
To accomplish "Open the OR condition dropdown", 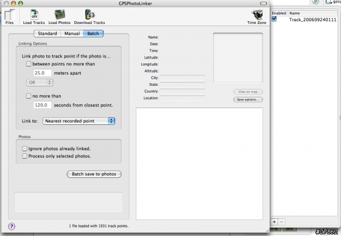I will (39, 83).
